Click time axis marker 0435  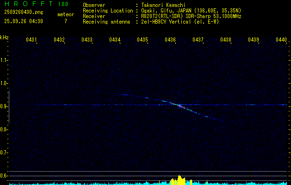(x=142, y=39)
